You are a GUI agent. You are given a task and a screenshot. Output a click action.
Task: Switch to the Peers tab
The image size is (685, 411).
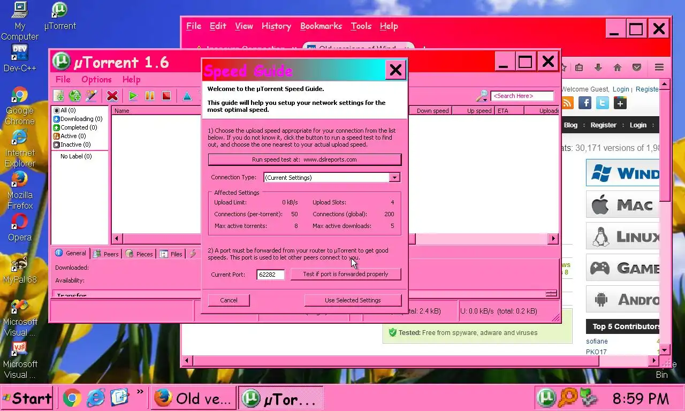[105, 254]
